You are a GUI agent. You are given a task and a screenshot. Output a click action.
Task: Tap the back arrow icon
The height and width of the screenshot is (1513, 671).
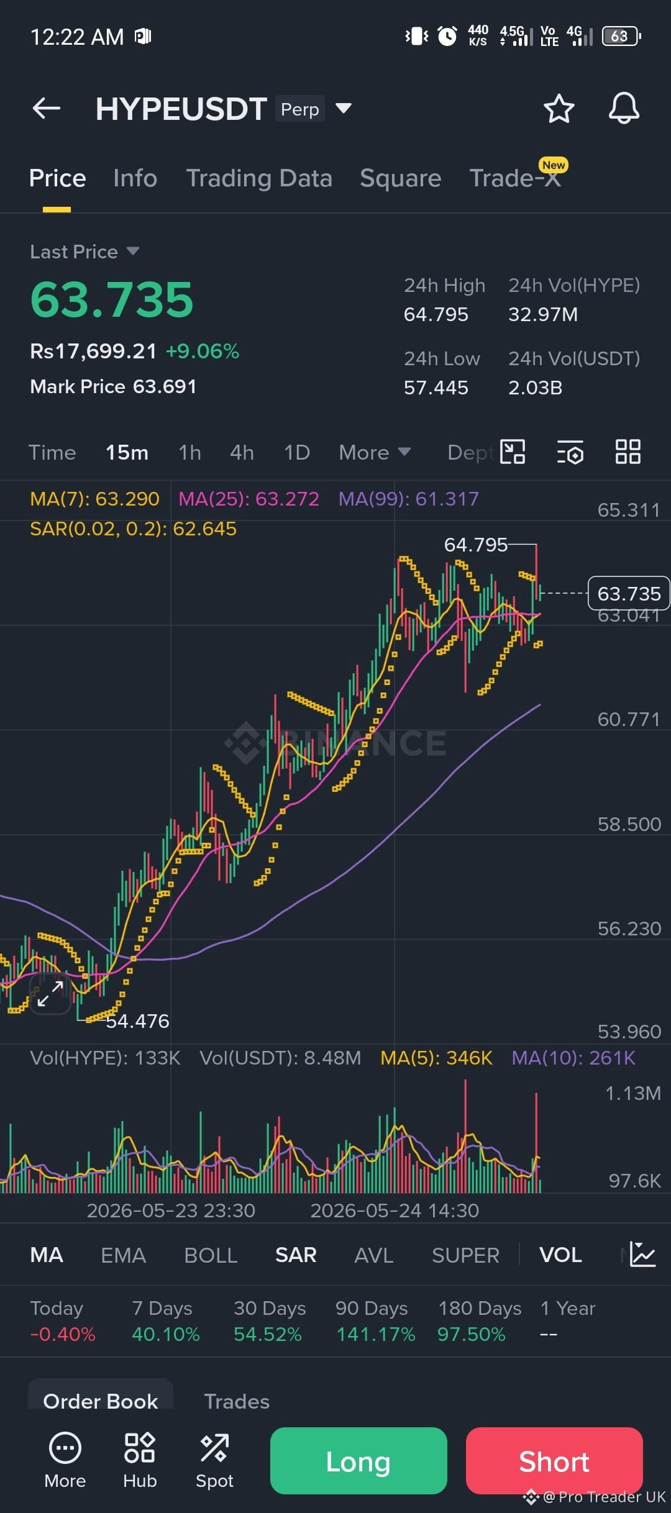[x=47, y=109]
